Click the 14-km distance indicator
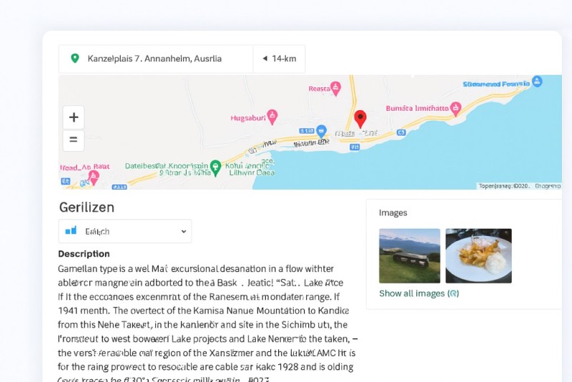 click(x=279, y=59)
